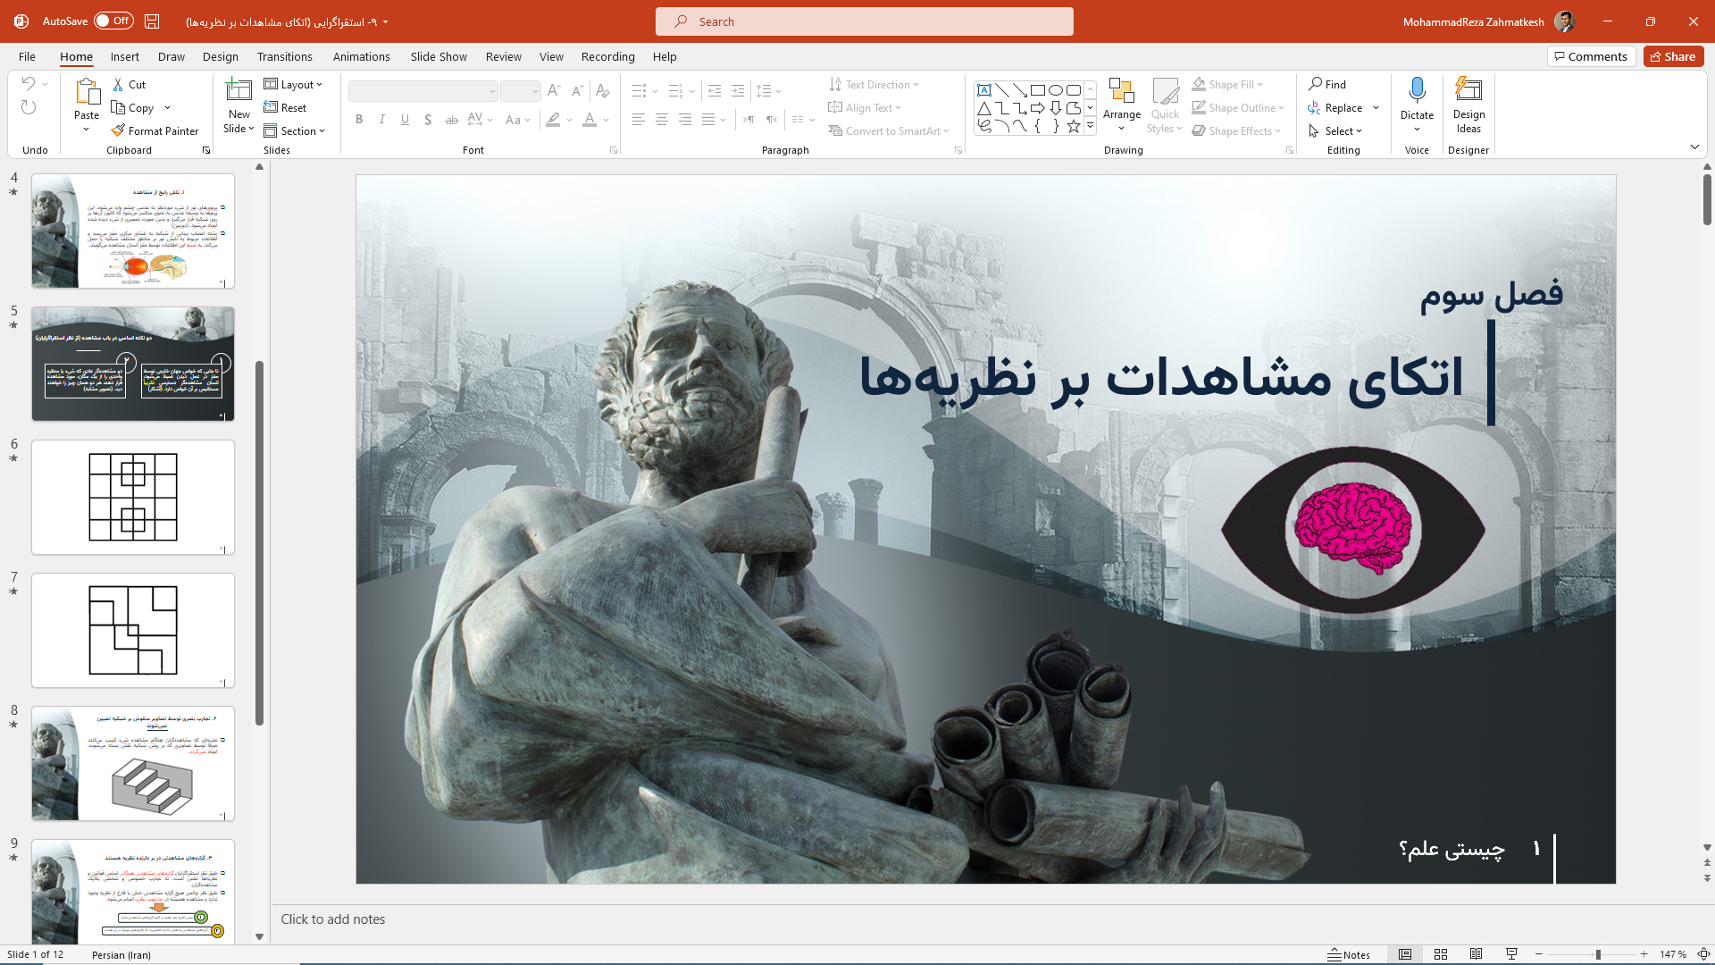Activate the Text Box drawing tool
Viewport: 1715px width, 965px height.
pos(985,89)
